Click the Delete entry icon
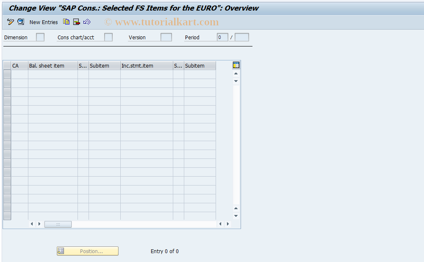 (77, 22)
